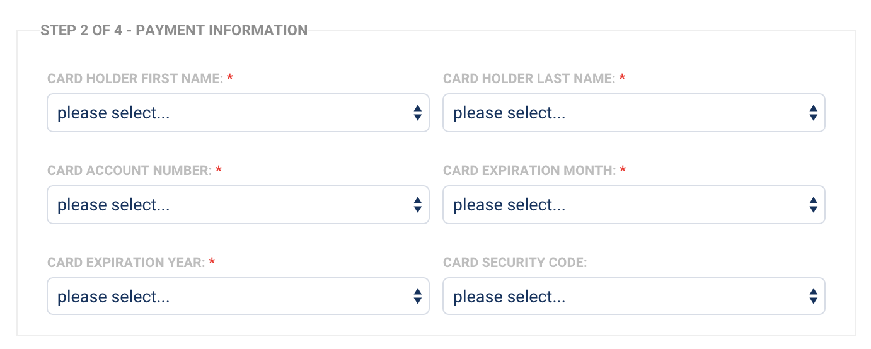Expand the Card Account Number select box
This screenshot has height=349, width=871.
click(x=238, y=205)
